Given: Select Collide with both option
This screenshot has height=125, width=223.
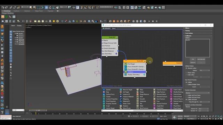Looking at the screenshot, I should tap(186, 100).
